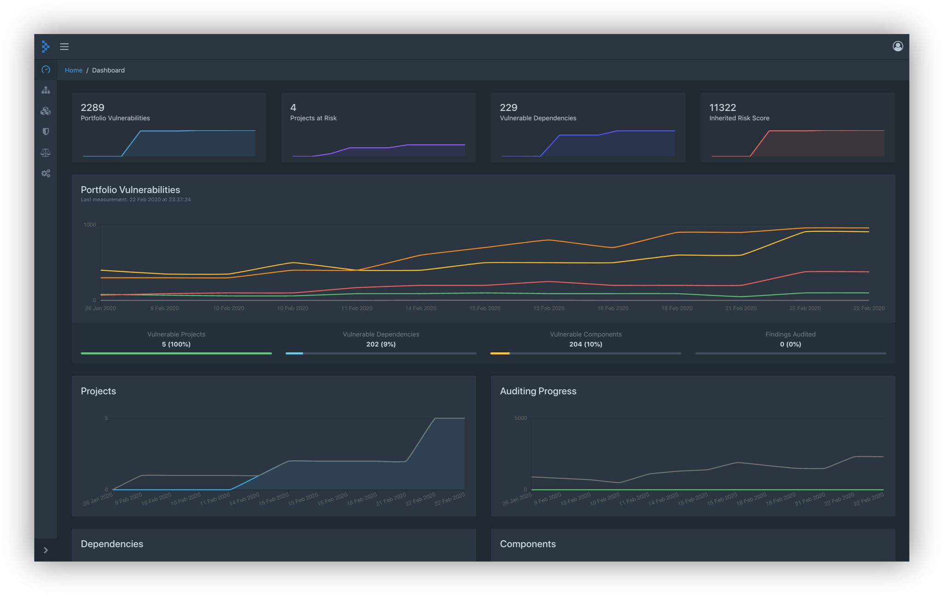Expand the sidebar via the bottom chevron
The image size is (943, 595).
(46, 550)
